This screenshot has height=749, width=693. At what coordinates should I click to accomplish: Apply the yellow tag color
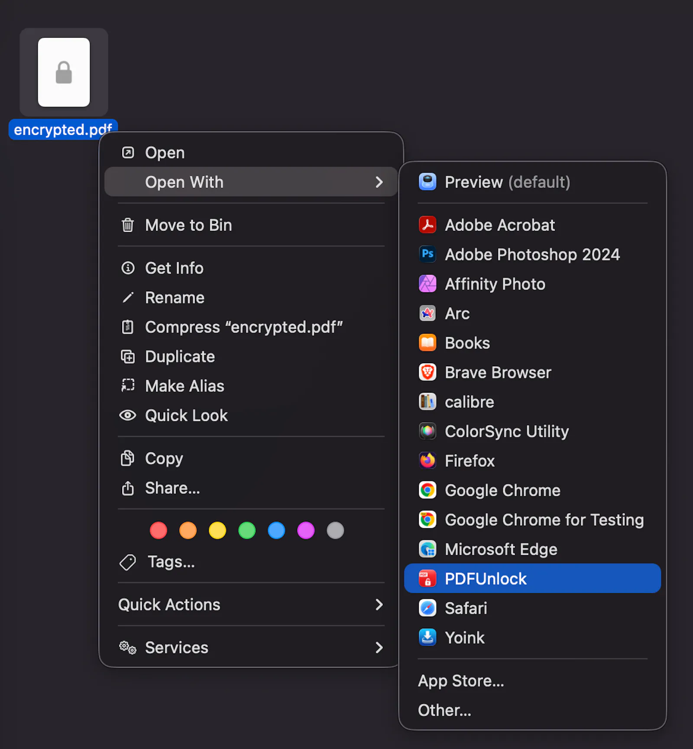pyautogui.click(x=217, y=530)
